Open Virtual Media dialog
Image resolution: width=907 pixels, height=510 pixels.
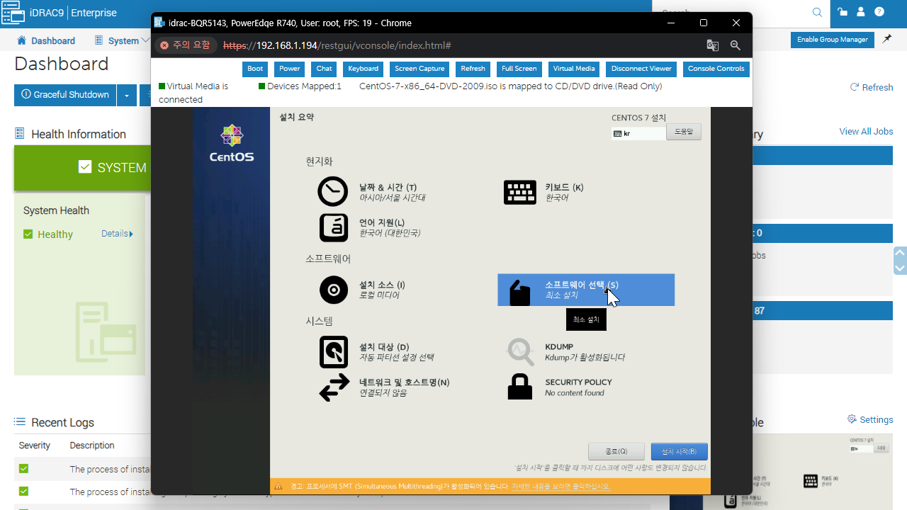click(x=574, y=69)
